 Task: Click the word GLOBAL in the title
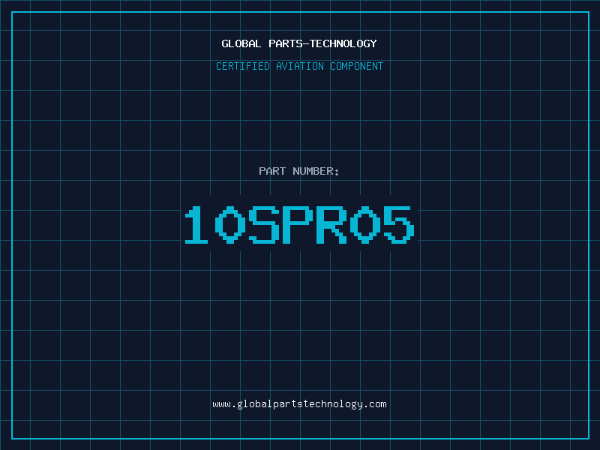(241, 43)
